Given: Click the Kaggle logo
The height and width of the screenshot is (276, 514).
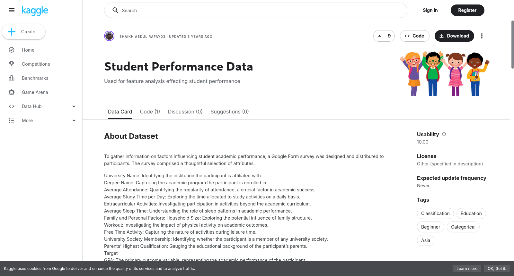Looking at the screenshot, I should coord(35,11).
